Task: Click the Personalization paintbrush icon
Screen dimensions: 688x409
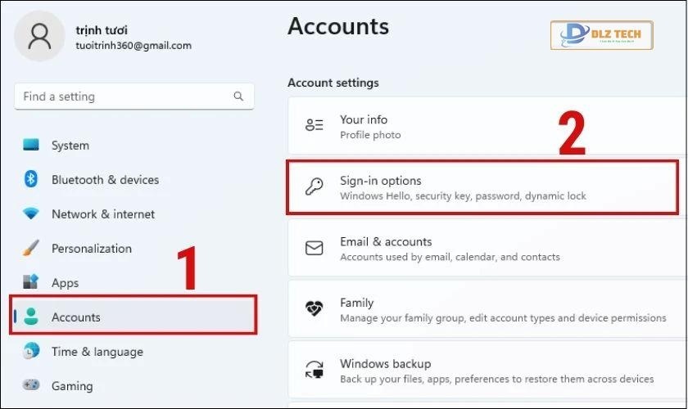Action: pos(31,248)
